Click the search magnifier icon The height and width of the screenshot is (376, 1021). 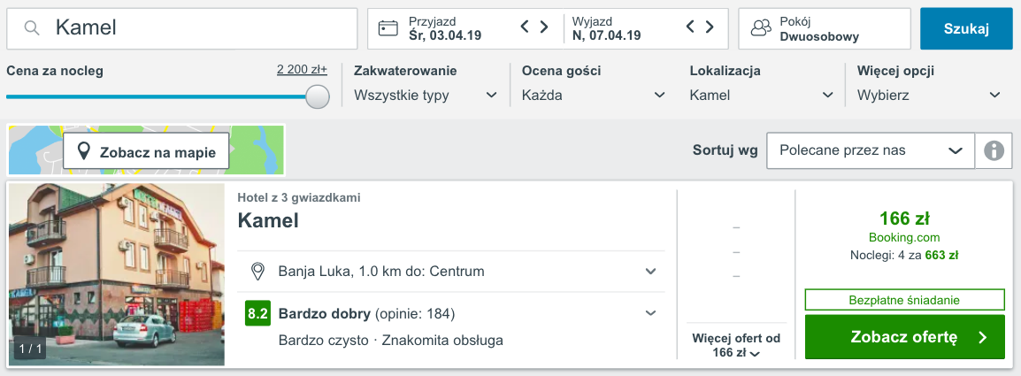(x=32, y=28)
